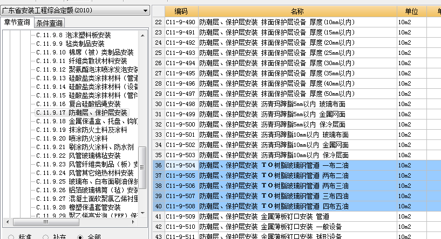
Task: Select code cell C11-9-500
Action: [181, 124]
